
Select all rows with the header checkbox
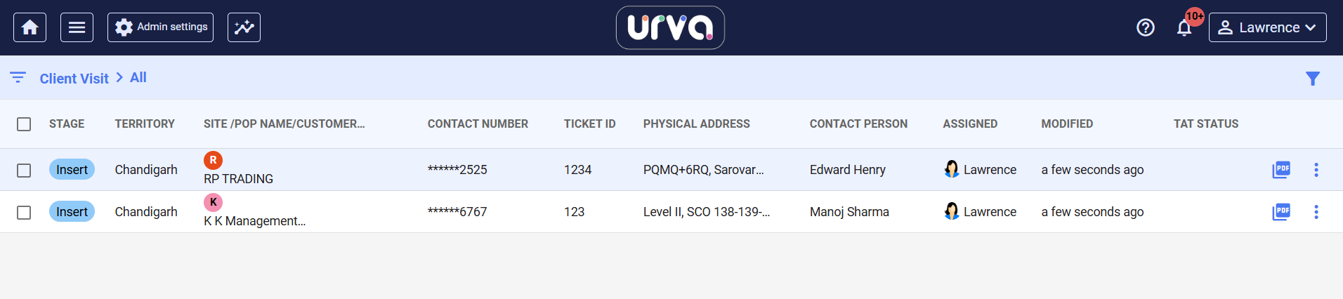tap(24, 124)
